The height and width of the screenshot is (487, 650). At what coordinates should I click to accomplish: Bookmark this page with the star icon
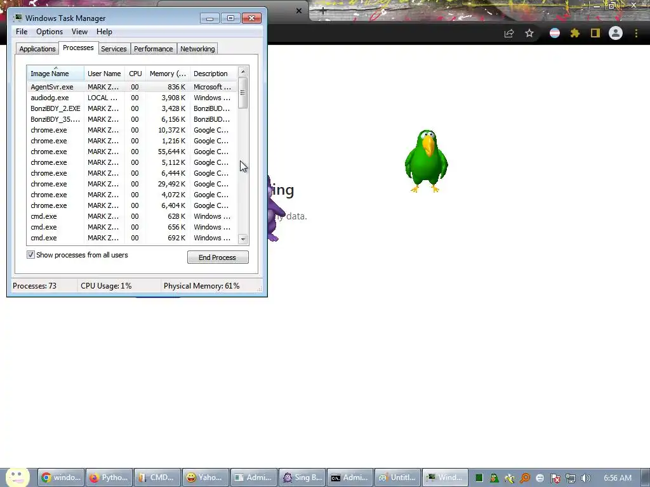coord(529,33)
